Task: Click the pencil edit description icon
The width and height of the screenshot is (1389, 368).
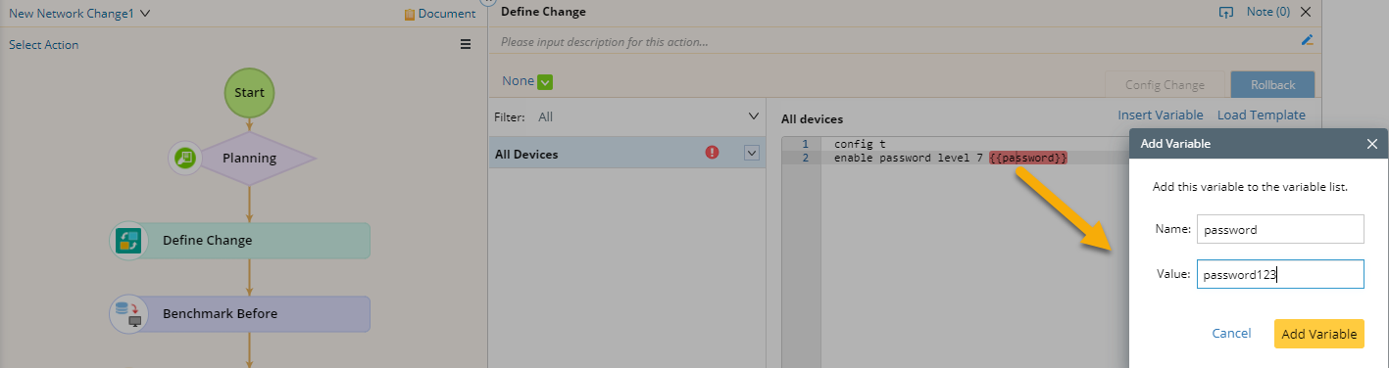Action: [x=1307, y=41]
